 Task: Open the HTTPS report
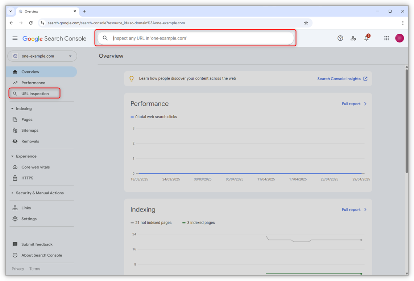tap(26, 178)
